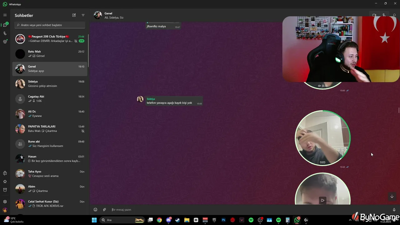Click the taskbar search box
Viewport: 400px width, 225px height.
(x=122, y=220)
